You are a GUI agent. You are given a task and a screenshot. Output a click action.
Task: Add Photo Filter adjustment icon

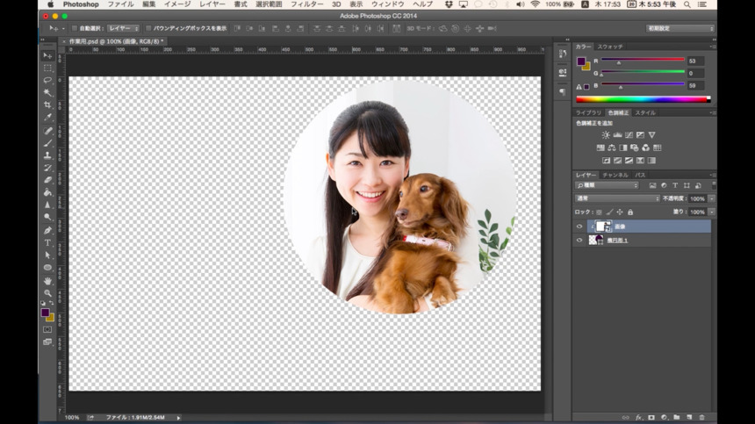tap(635, 147)
